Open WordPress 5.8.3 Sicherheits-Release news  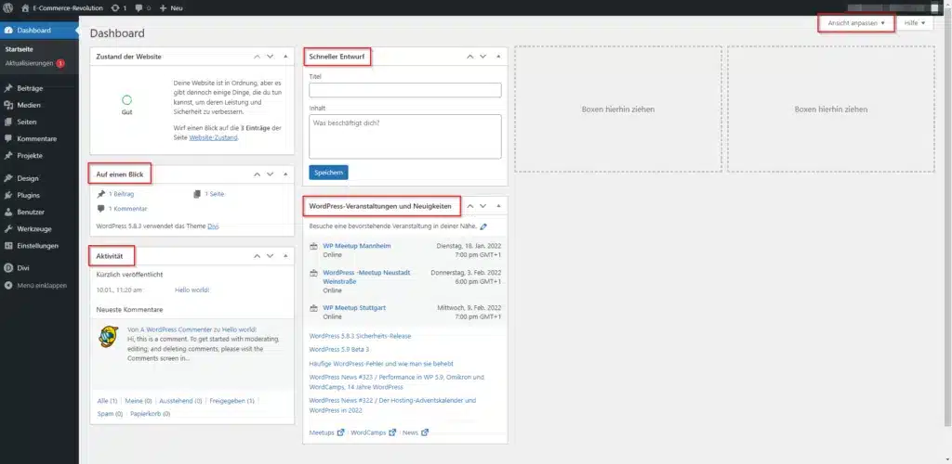pos(360,336)
